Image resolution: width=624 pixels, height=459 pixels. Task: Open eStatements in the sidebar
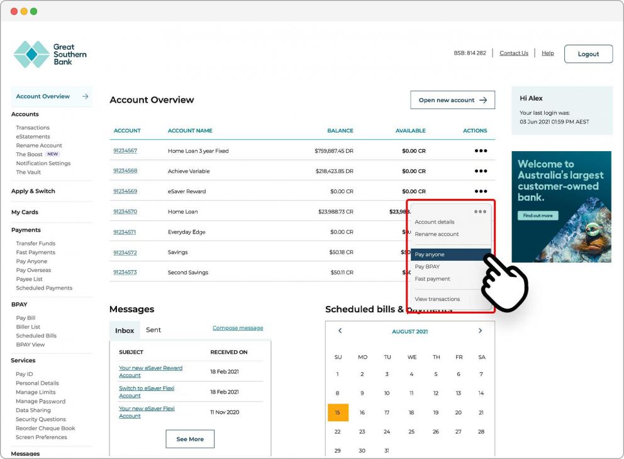click(x=33, y=136)
